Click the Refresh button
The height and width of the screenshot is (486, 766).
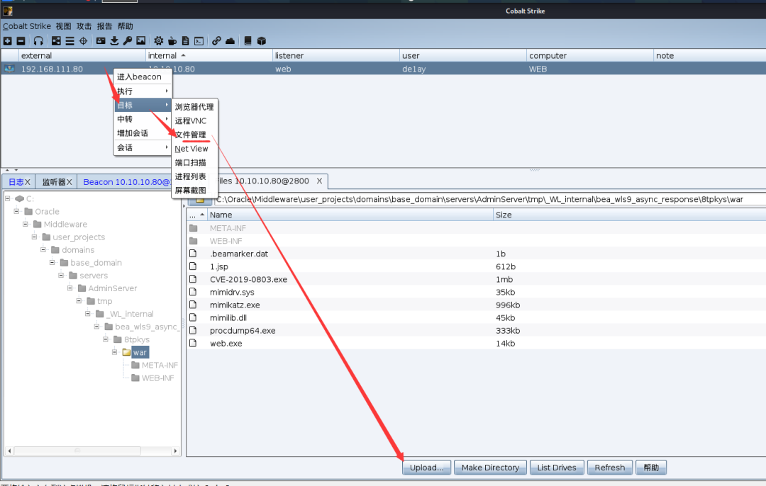tap(610, 468)
